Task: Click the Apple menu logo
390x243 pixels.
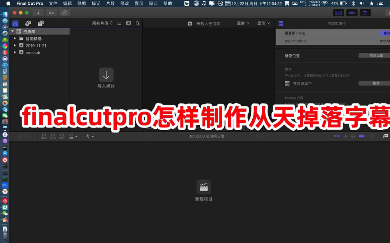Action: click(8, 3)
